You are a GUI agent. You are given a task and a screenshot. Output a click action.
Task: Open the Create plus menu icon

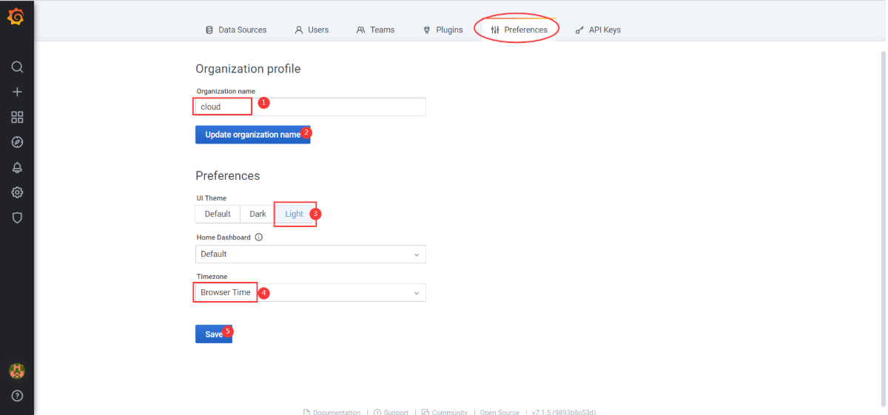tap(17, 92)
